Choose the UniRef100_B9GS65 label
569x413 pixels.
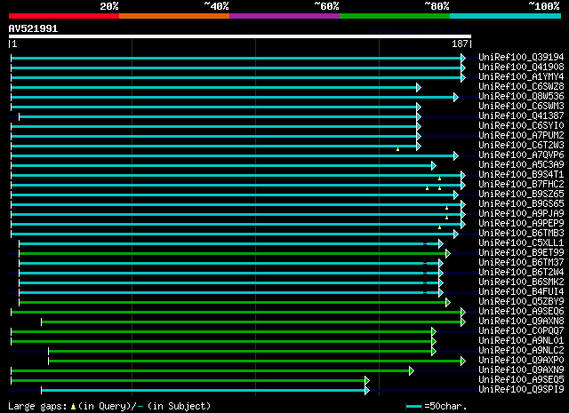tap(521, 204)
